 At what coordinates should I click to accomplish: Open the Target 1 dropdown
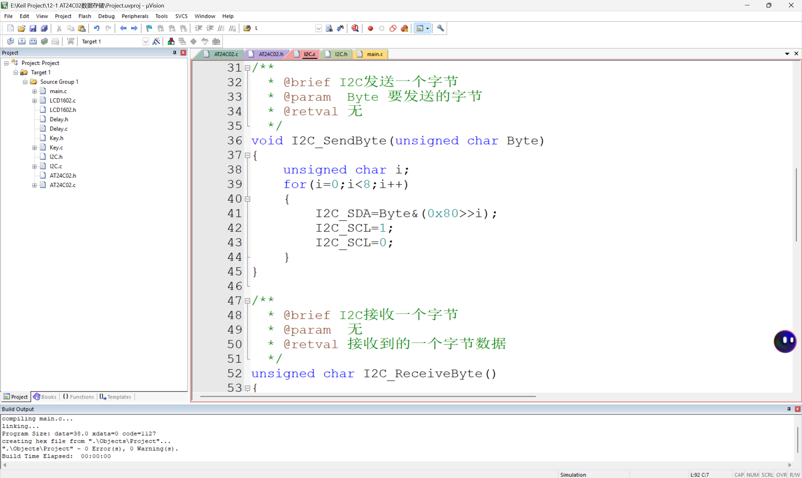[x=145, y=42]
